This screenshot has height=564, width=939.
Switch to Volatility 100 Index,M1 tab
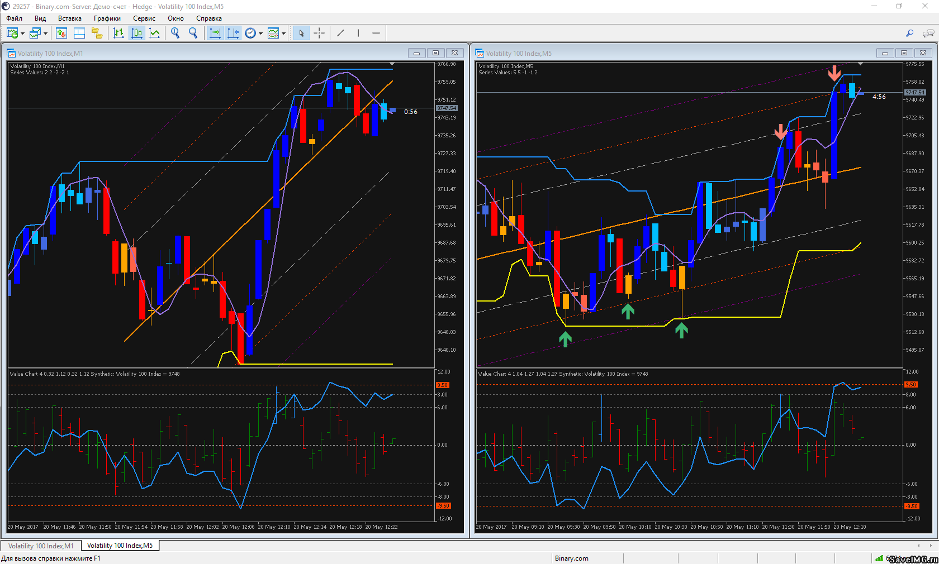tap(41, 546)
